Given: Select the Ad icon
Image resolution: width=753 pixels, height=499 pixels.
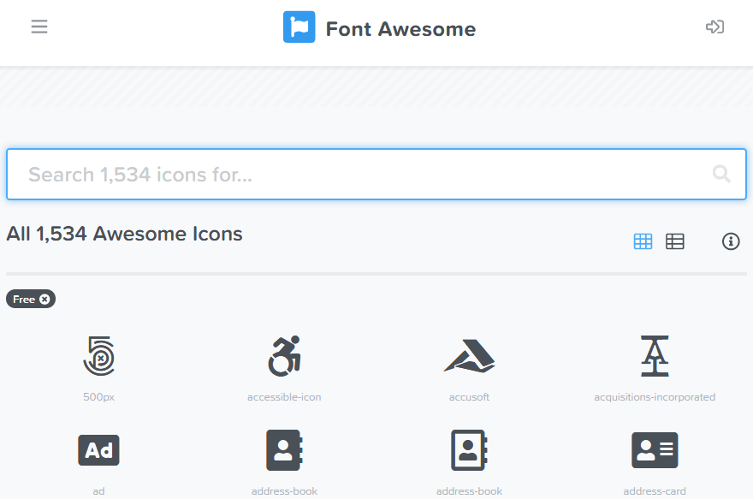Looking at the screenshot, I should (98, 450).
